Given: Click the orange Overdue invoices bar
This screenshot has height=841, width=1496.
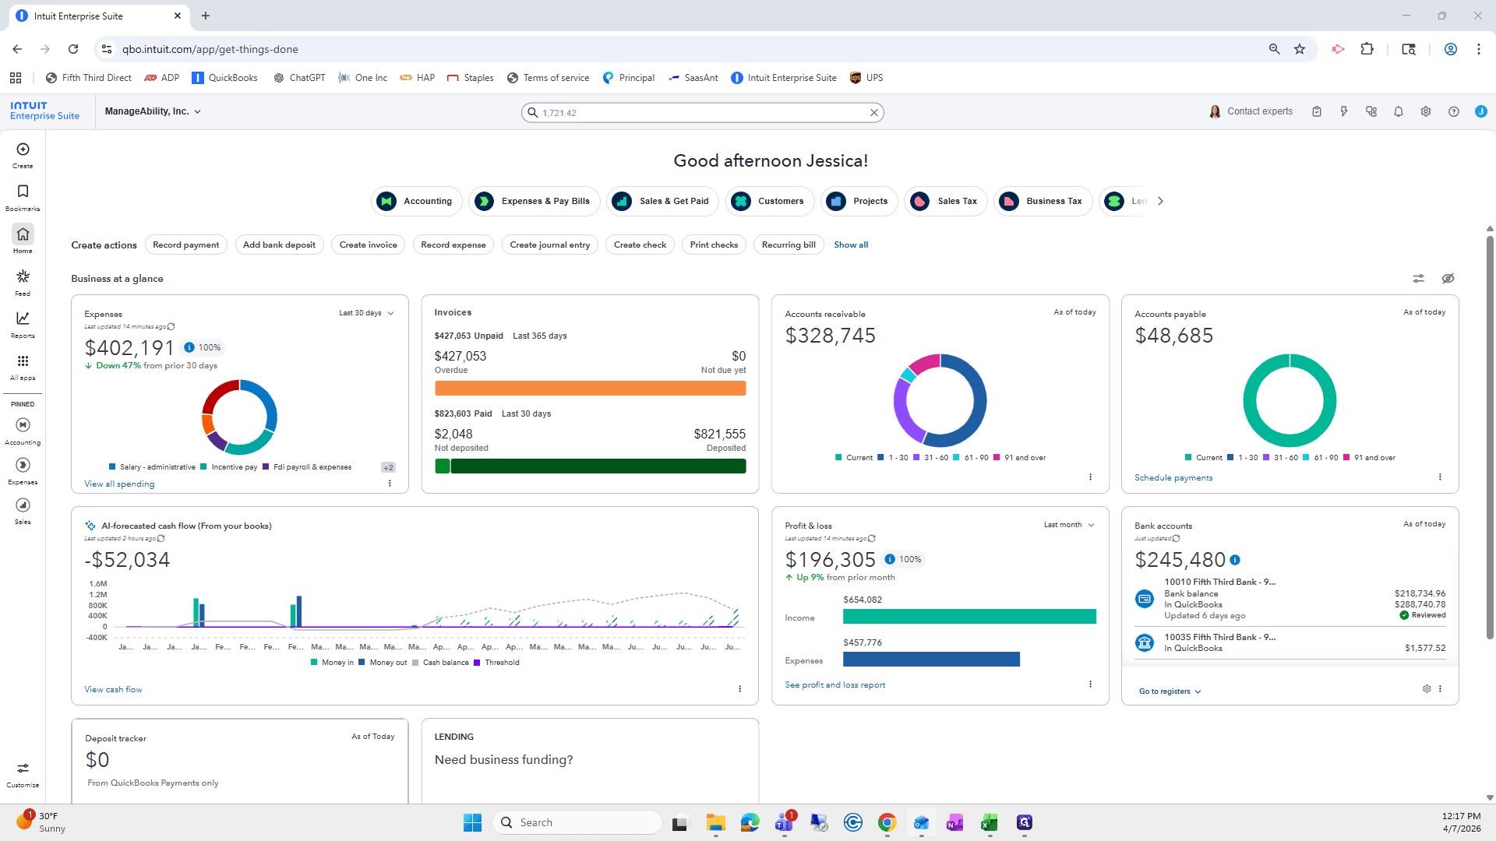Looking at the screenshot, I should coord(590,389).
